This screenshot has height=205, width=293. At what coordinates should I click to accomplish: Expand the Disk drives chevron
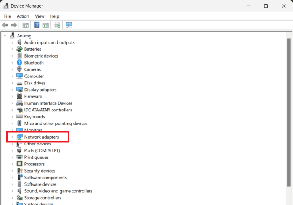click(12, 83)
